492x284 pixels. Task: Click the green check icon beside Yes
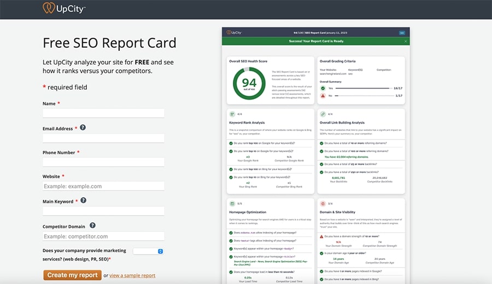pyautogui.click(x=323, y=88)
